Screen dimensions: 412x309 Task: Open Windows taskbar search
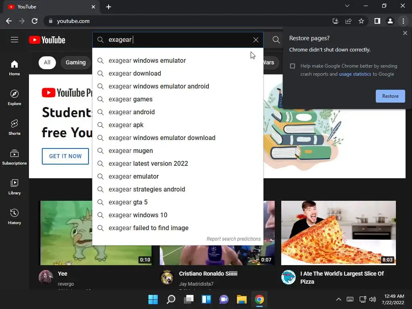click(x=171, y=299)
